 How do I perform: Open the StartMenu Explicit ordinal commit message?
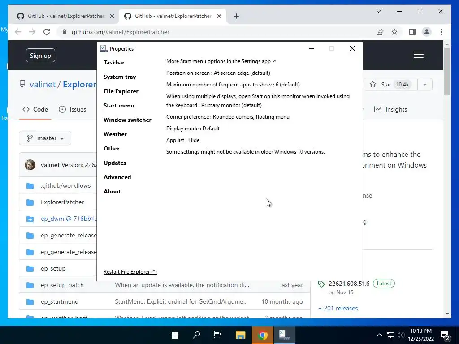tap(181, 301)
